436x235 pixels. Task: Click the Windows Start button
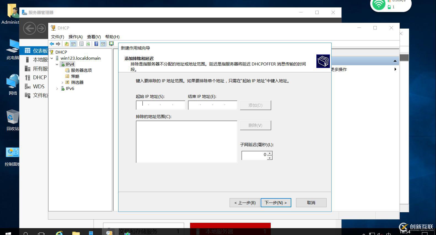pyautogui.click(x=8, y=233)
